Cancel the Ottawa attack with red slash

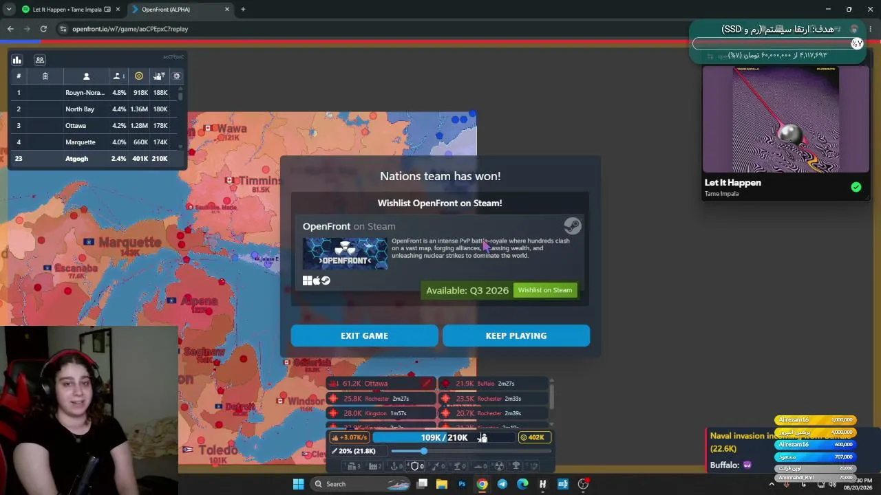[427, 384]
